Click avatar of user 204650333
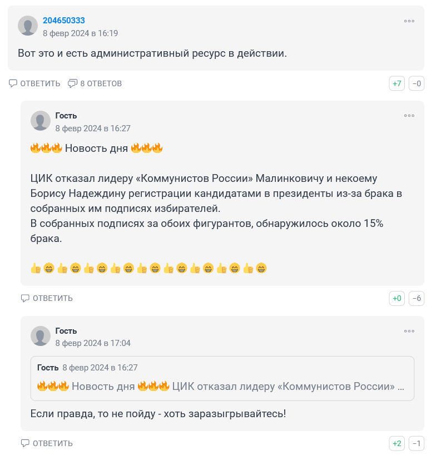Screen dimensions: 436x455 coord(28,26)
